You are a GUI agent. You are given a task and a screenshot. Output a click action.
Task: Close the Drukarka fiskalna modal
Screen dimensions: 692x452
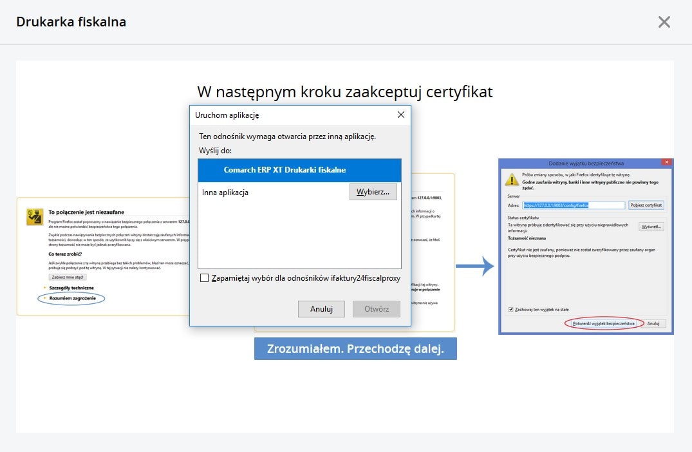664,22
